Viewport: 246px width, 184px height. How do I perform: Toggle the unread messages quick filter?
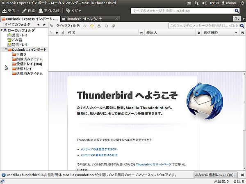point(85,26)
